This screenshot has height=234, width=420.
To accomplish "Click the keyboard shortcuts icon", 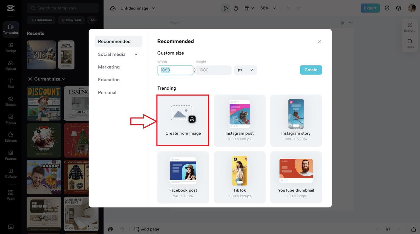I will point(11,226).
